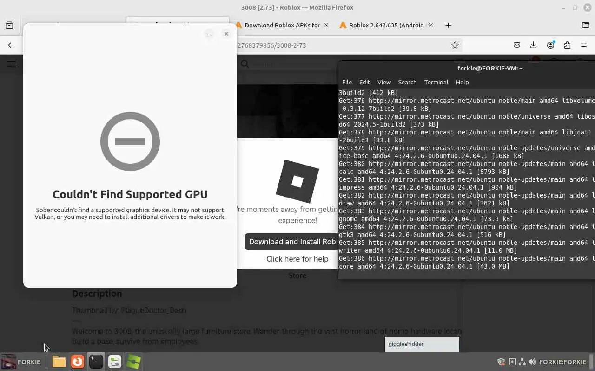595x371 pixels.
Task: Open Firefox downloads panel
Action: (x=534, y=45)
